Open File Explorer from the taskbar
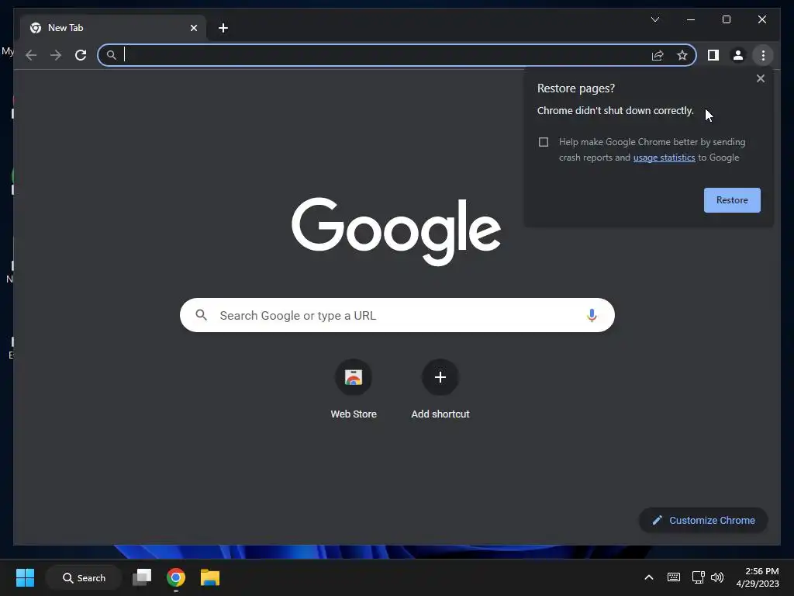The image size is (794, 596). (209, 577)
